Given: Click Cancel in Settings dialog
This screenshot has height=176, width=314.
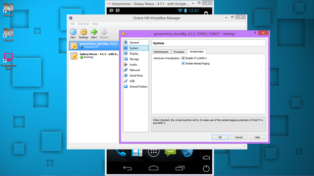Looking at the screenshot, I should (239, 137).
